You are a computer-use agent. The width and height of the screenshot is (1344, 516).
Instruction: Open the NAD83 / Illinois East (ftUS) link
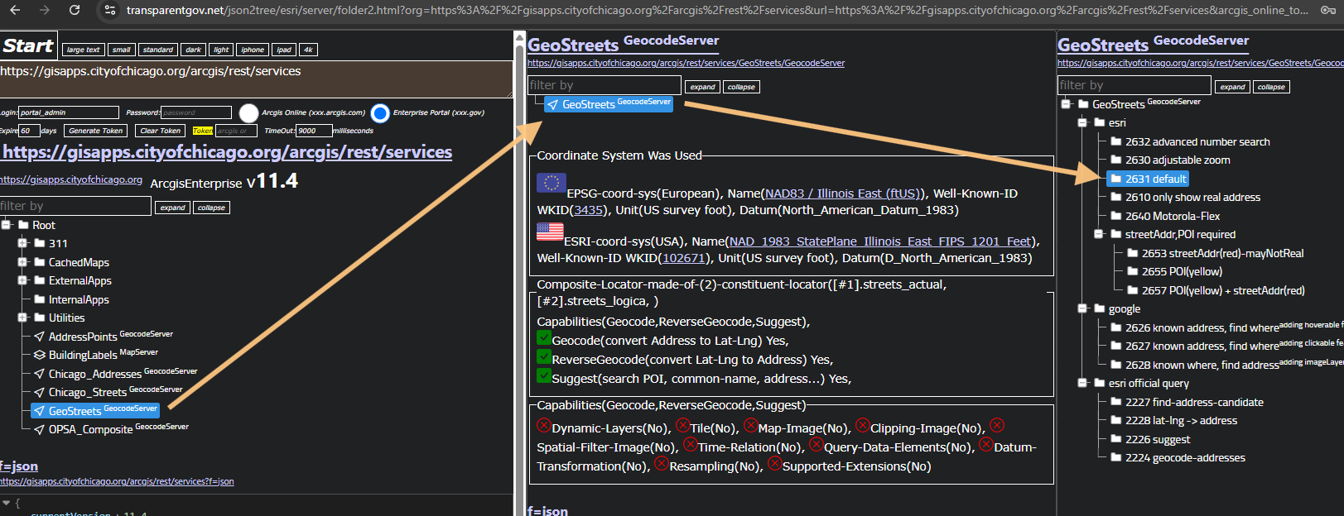pyautogui.click(x=842, y=193)
